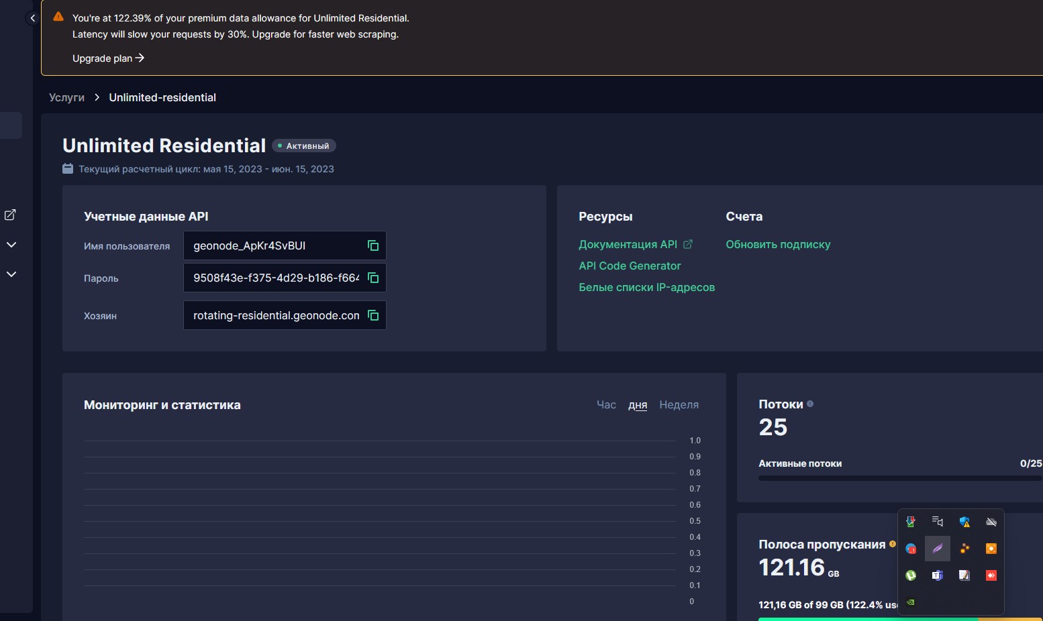Image resolution: width=1043 pixels, height=621 pixels.
Task: Click the orange suns tray icon
Action: [964, 549]
